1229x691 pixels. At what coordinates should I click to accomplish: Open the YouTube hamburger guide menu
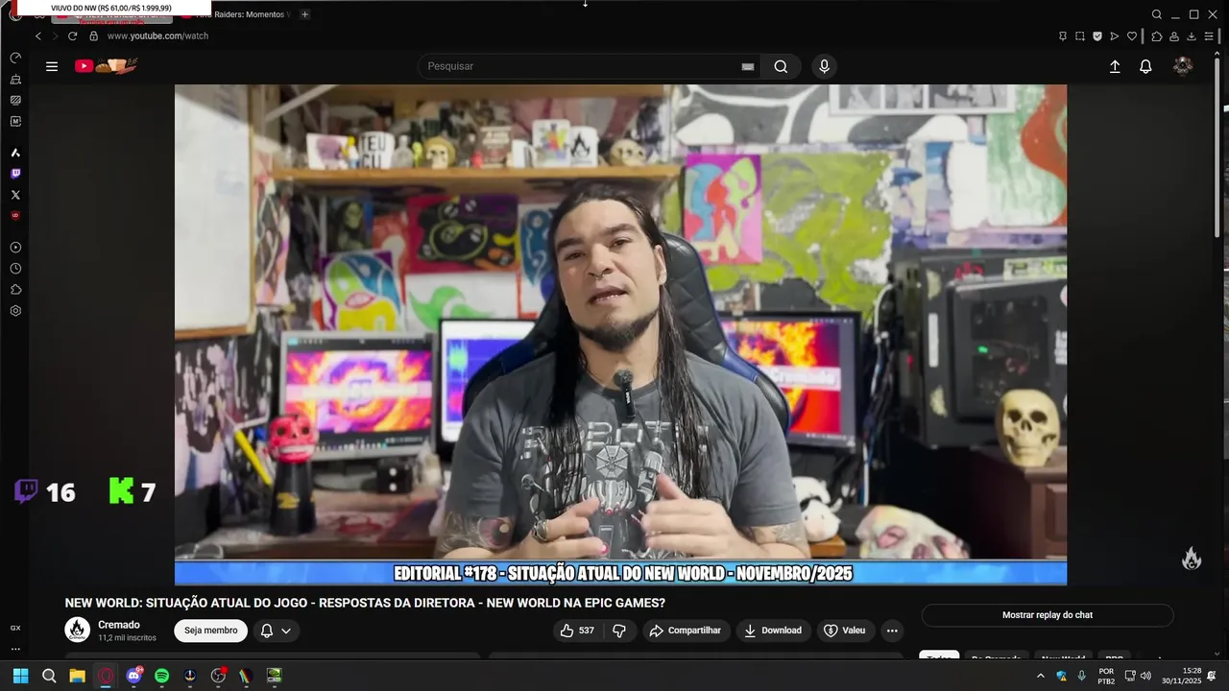click(x=52, y=66)
